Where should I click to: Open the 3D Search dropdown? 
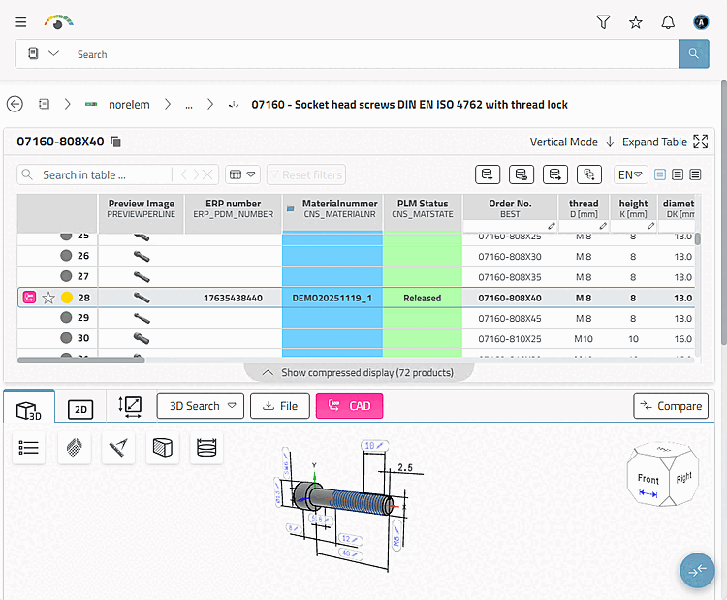coord(201,406)
